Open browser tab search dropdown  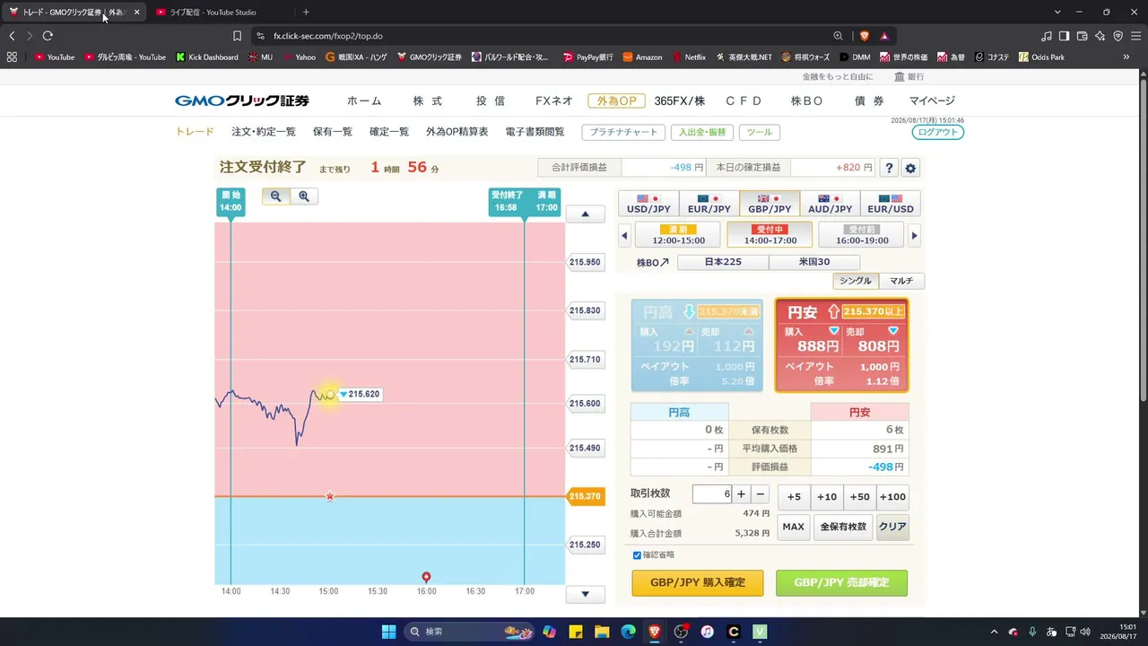(1057, 12)
